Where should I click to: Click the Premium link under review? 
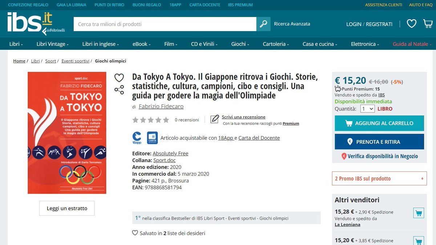(x=291, y=123)
